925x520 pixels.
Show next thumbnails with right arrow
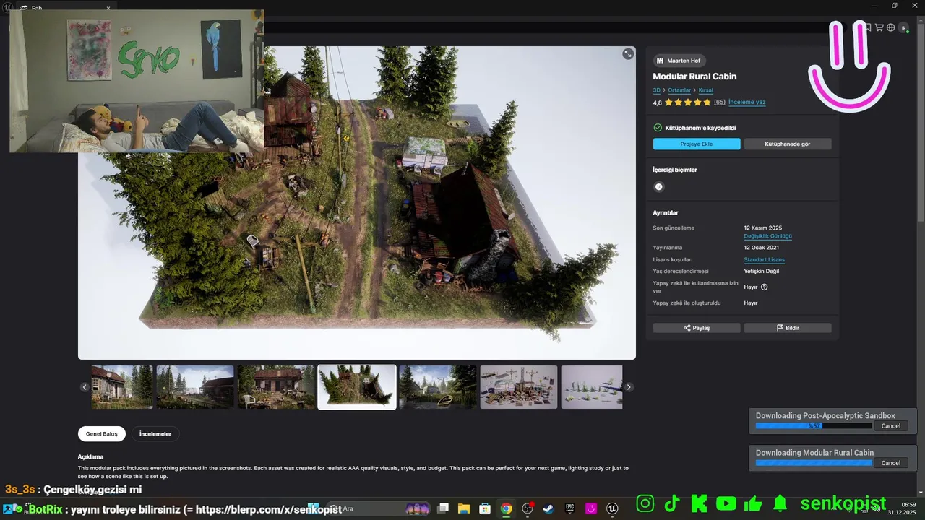coord(629,387)
